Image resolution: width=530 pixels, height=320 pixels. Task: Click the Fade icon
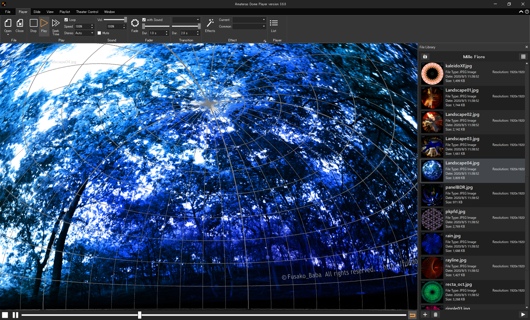point(135,23)
